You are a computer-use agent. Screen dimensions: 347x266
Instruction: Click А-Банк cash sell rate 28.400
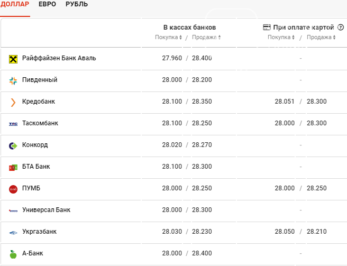[202, 253]
